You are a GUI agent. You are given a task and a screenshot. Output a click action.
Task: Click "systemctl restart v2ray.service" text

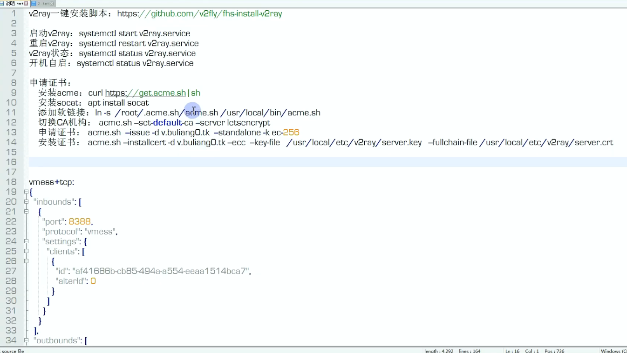click(139, 43)
